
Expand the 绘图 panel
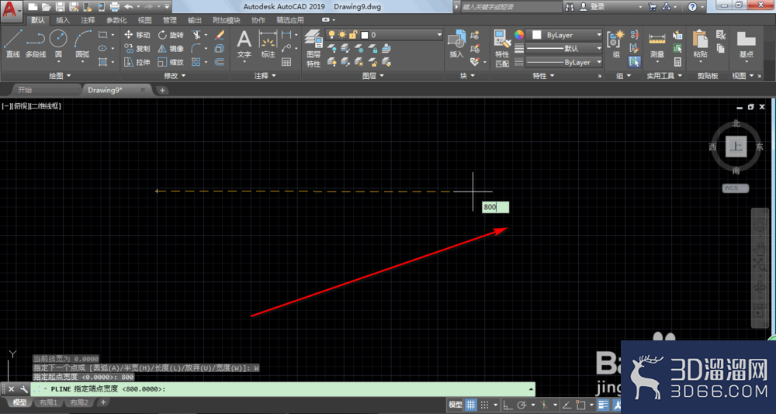click(60, 76)
